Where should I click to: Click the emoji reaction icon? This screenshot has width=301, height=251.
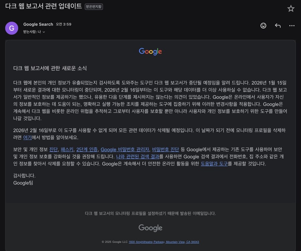(x=263, y=25)
